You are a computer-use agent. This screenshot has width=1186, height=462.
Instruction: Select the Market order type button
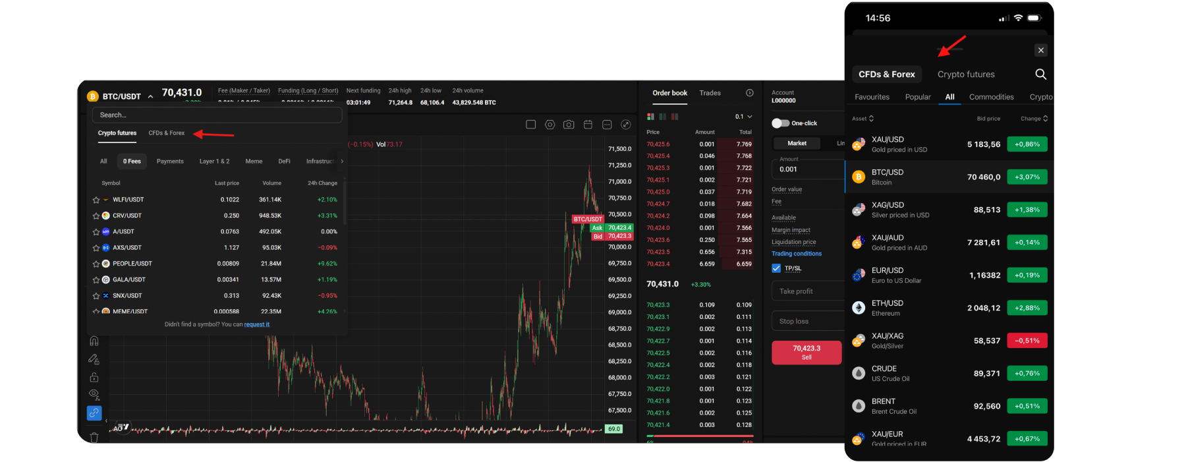coord(797,143)
